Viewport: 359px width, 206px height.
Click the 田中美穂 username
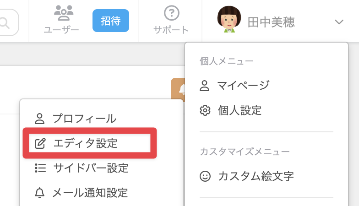pos(271,22)
